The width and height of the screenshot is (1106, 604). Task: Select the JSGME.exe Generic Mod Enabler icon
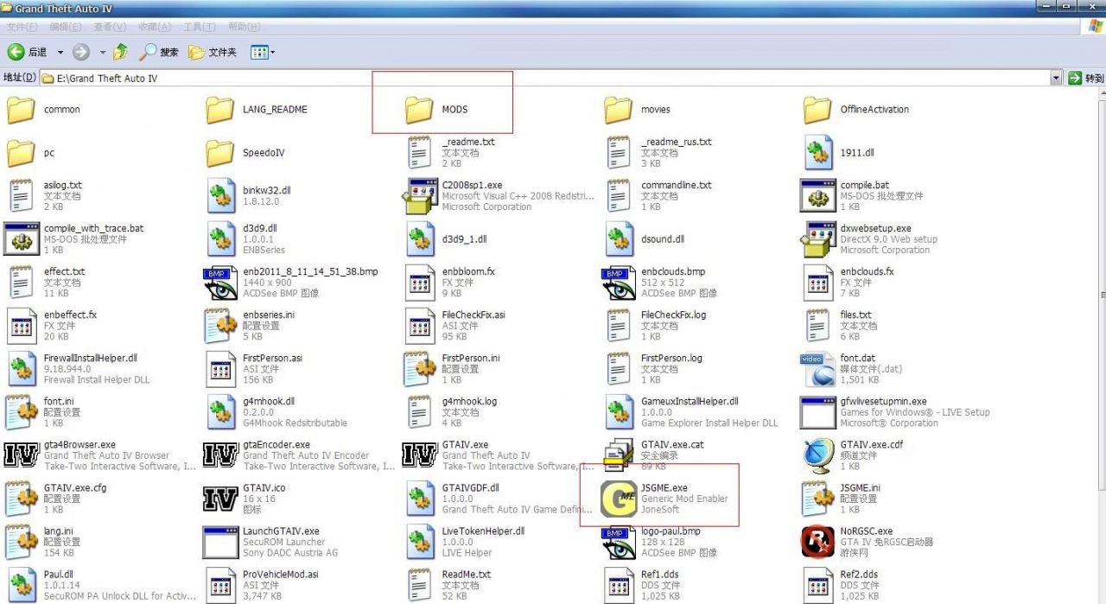[619, 499]
